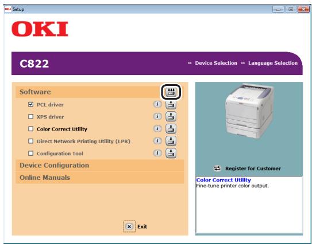Click the Color Correct Utility heading in description
Image resolution: width=312 pixels, height=244 pixels.
coord(224,180)
